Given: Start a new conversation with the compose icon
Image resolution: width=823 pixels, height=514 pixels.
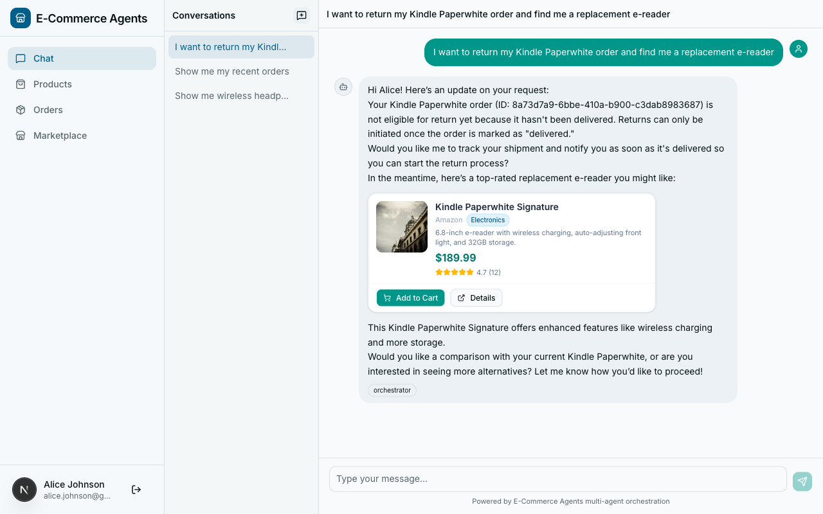Looking at the screenshot, I should click(301, 15).
